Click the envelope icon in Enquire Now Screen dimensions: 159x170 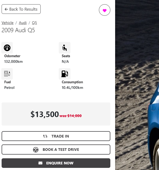click(x=40, y=163)
